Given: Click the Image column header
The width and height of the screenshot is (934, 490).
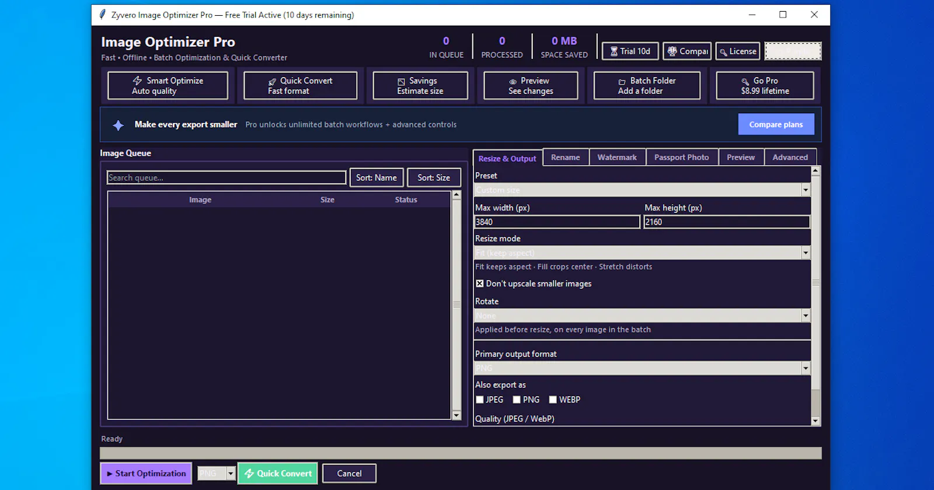Looking at the screenshot, I should pos(200,199).
